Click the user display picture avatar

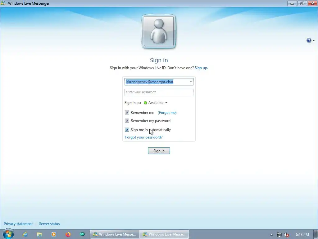point(159,31)
